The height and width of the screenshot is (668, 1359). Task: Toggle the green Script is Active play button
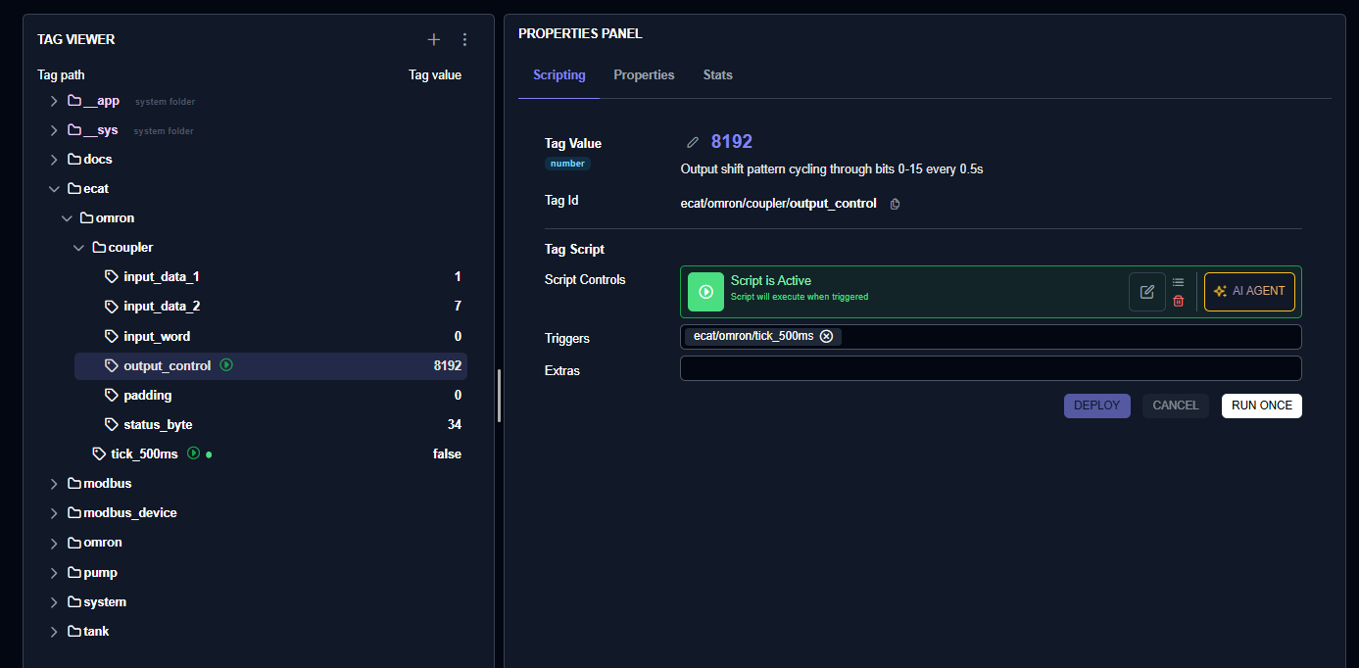pyautogui.click(x=705, y=292)
